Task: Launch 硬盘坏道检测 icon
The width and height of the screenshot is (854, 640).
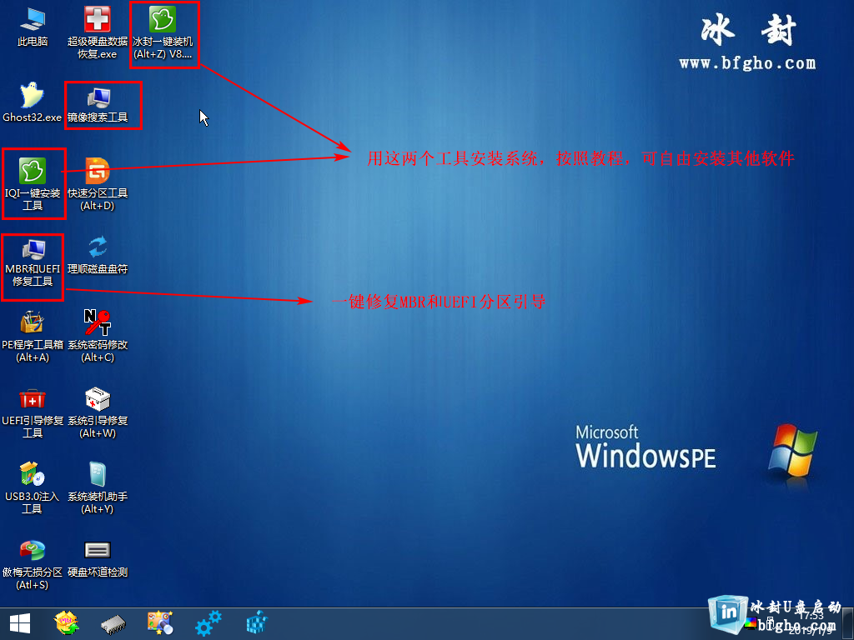Action: point(98,558)
